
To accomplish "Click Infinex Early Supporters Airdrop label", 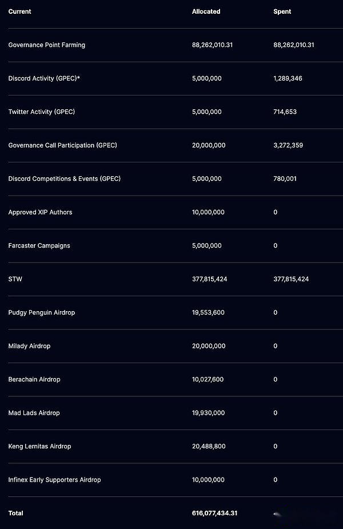I will pyautogui.click(x=54, y=479).
